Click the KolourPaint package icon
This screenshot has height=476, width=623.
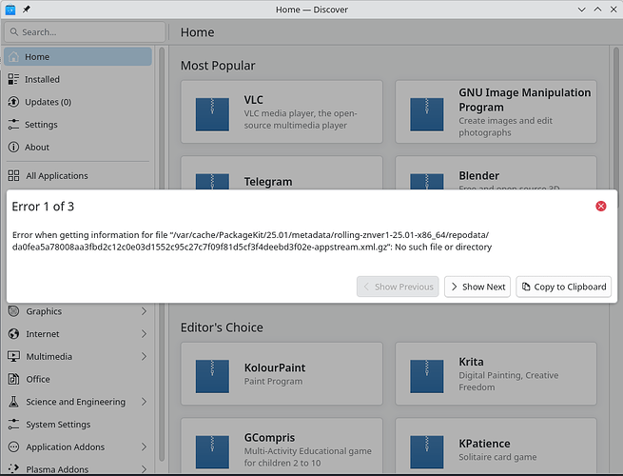pos(212,376)
